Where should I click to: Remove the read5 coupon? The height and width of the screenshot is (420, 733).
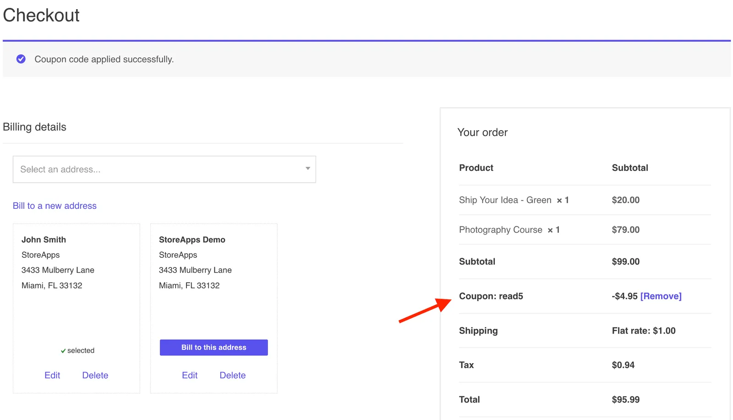(x=661, y=296)
